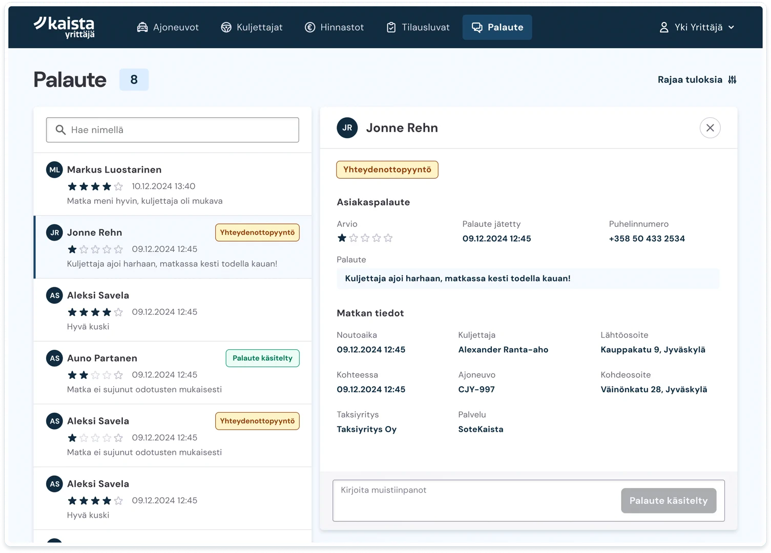771x553 pixels.
Task: Switch to Tilausluvat page
Action: pyautogui.click(x=418, y=27)
